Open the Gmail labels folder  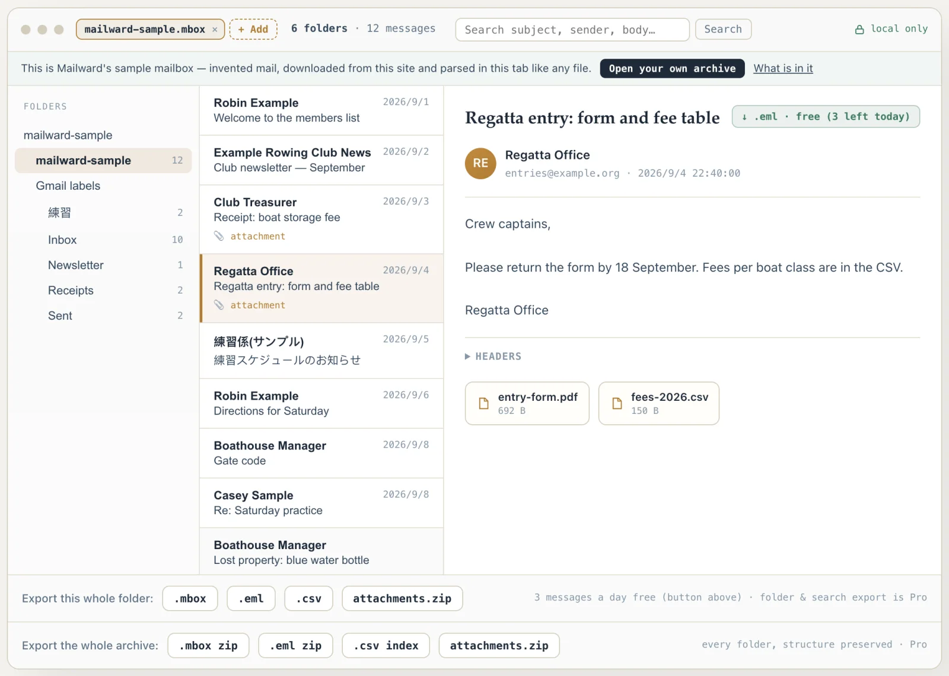pos(68,186)
